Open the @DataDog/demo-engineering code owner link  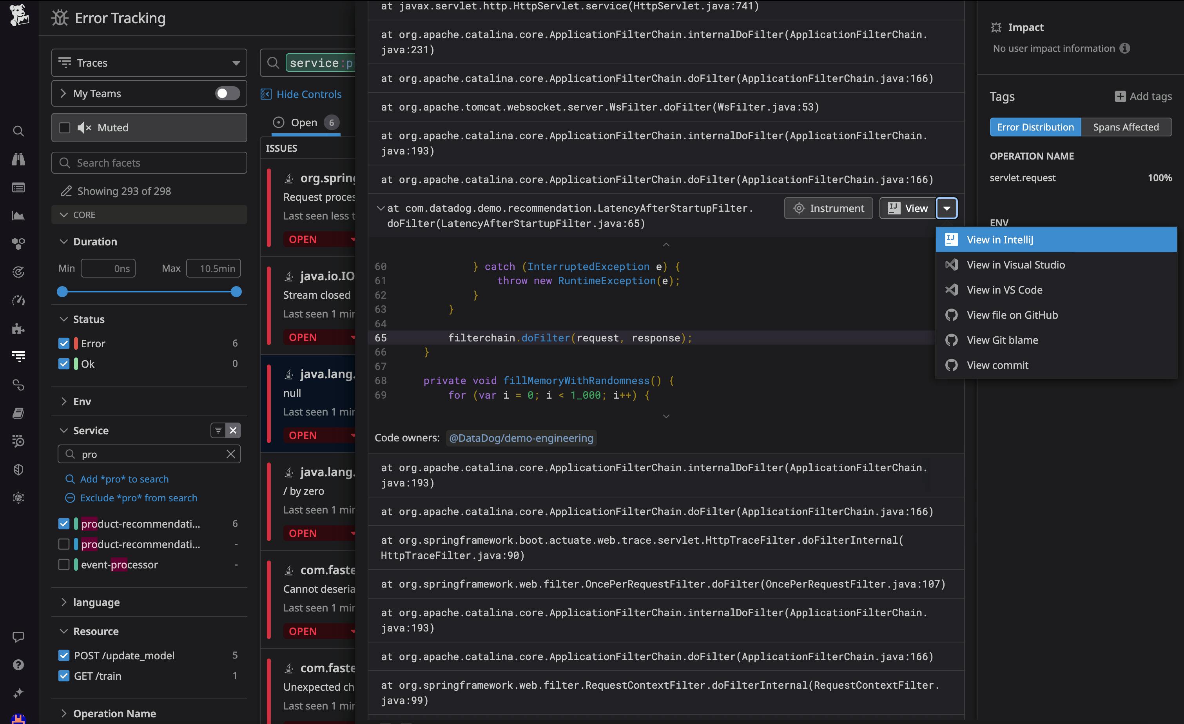tap(521, 438)
